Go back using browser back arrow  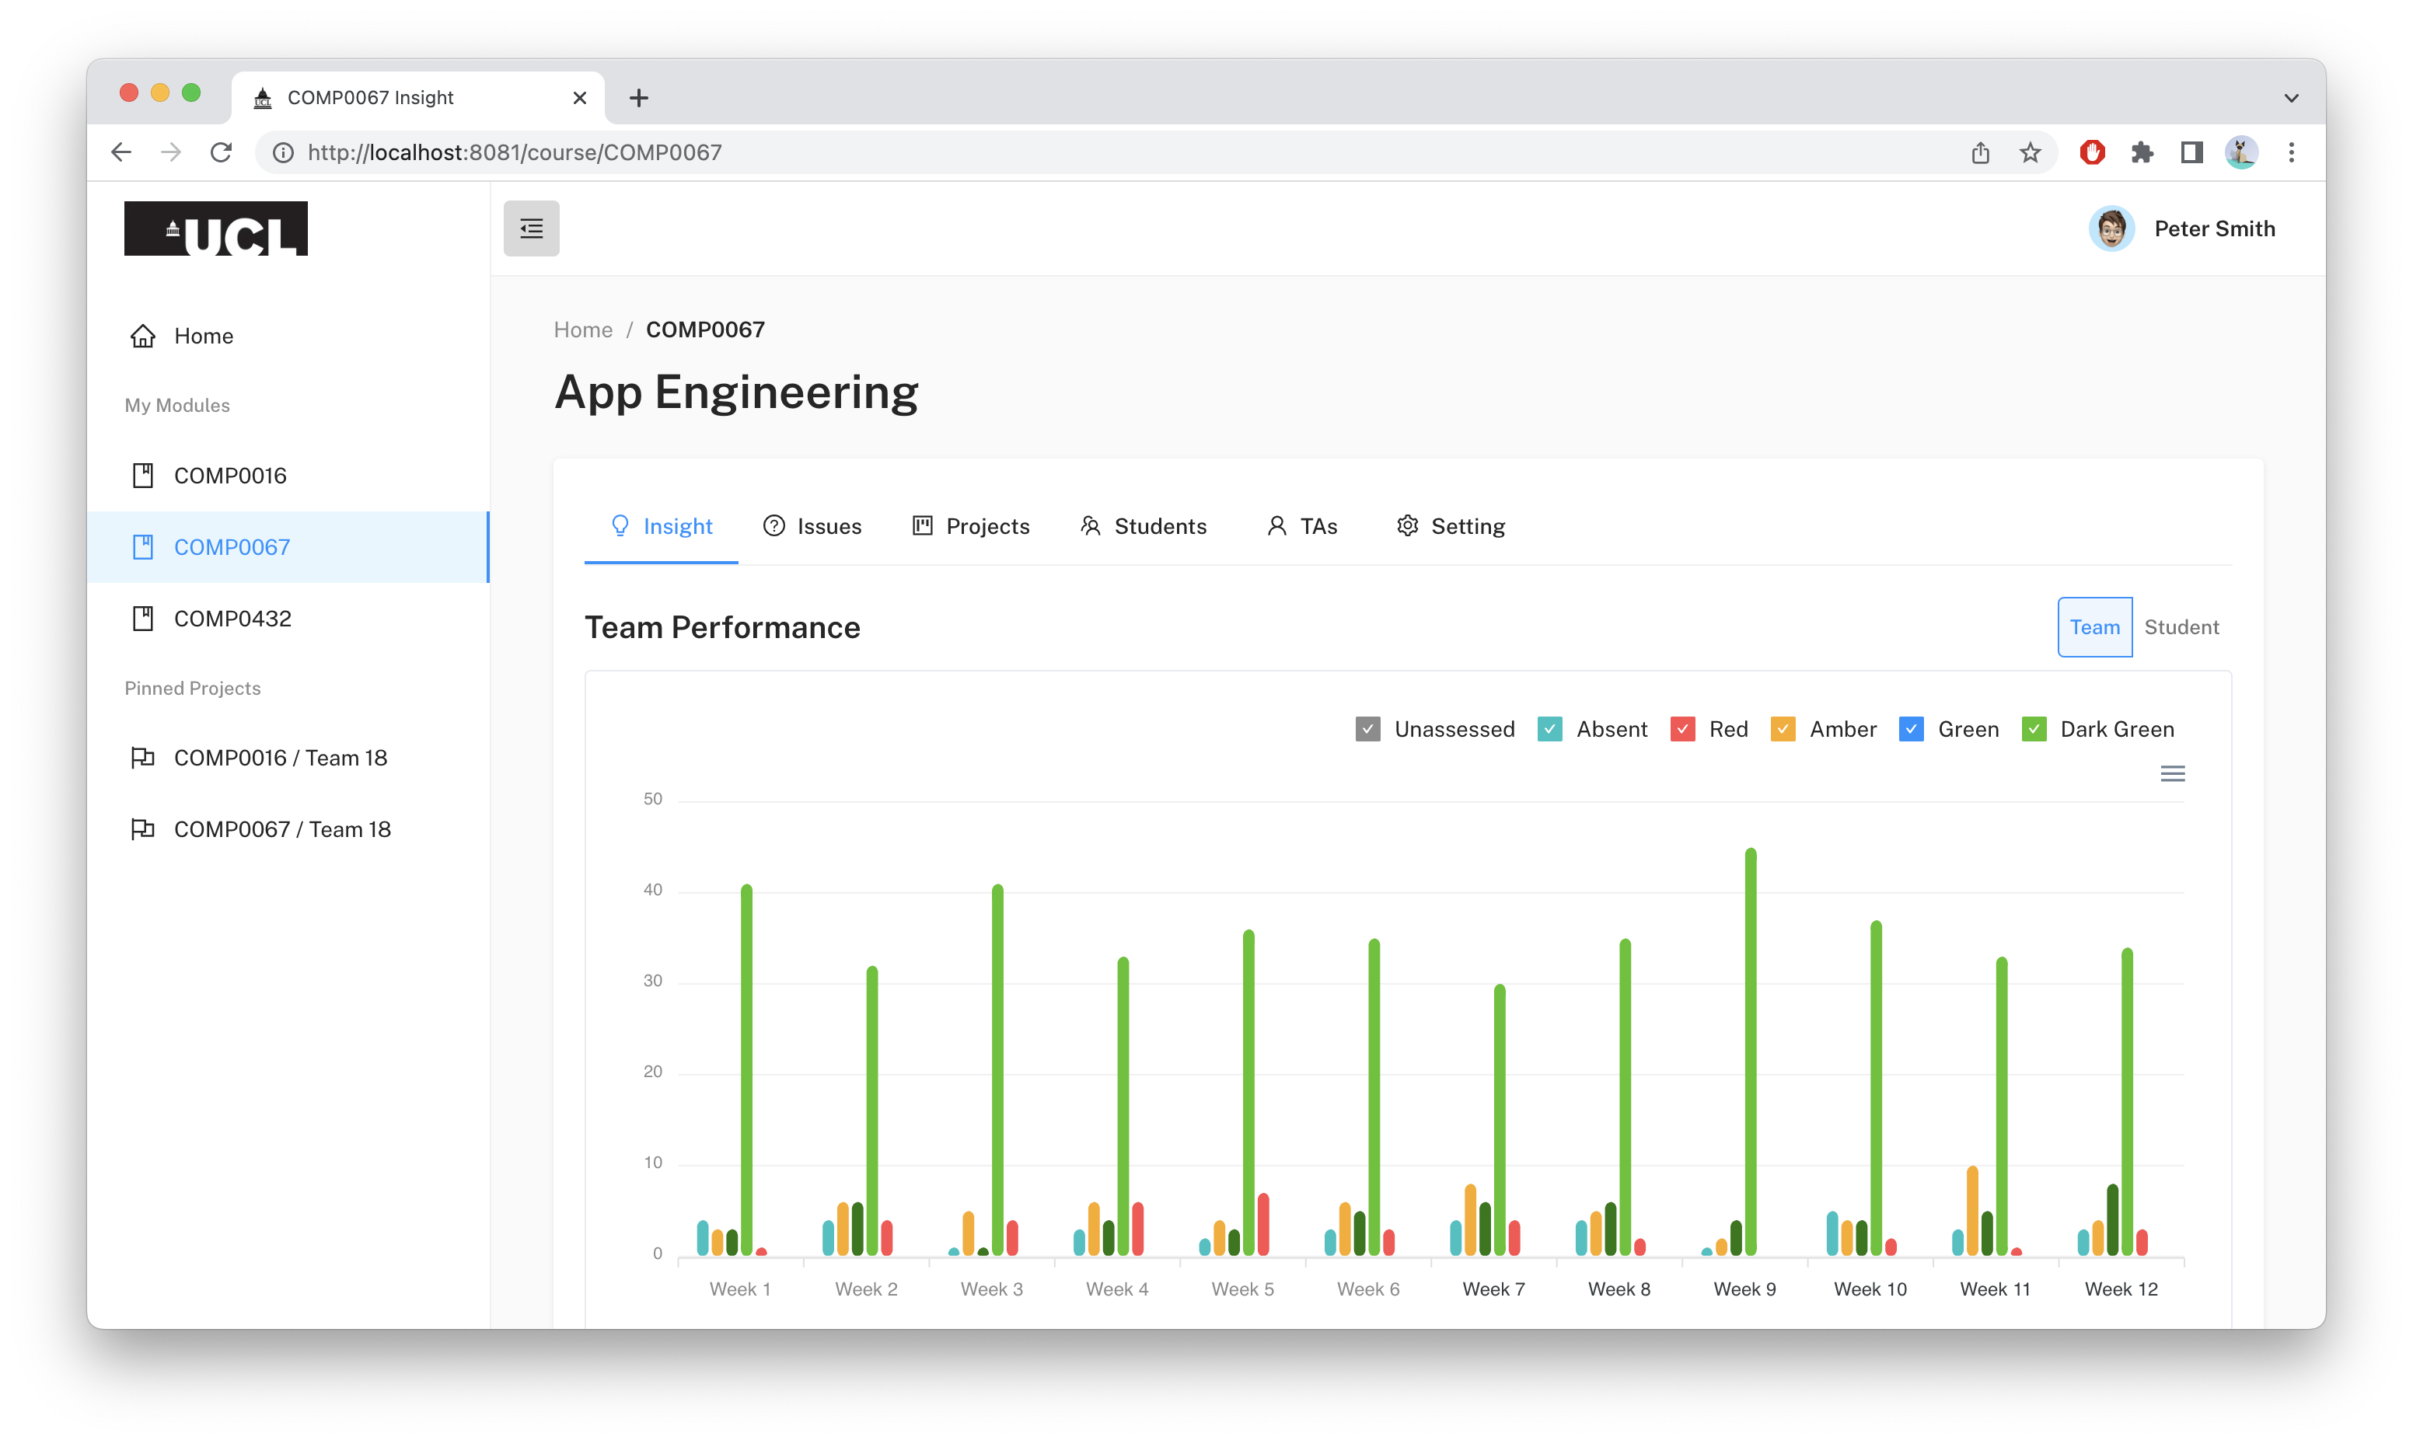click(121, 153)
